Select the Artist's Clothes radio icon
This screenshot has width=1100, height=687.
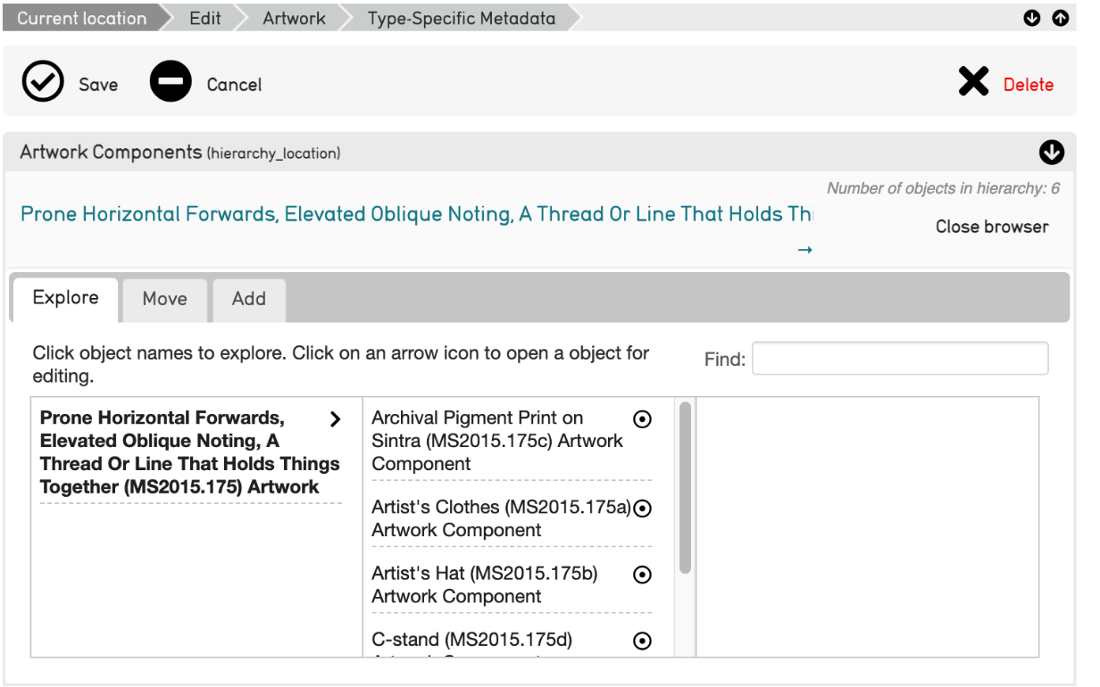(x=642, y=508)
